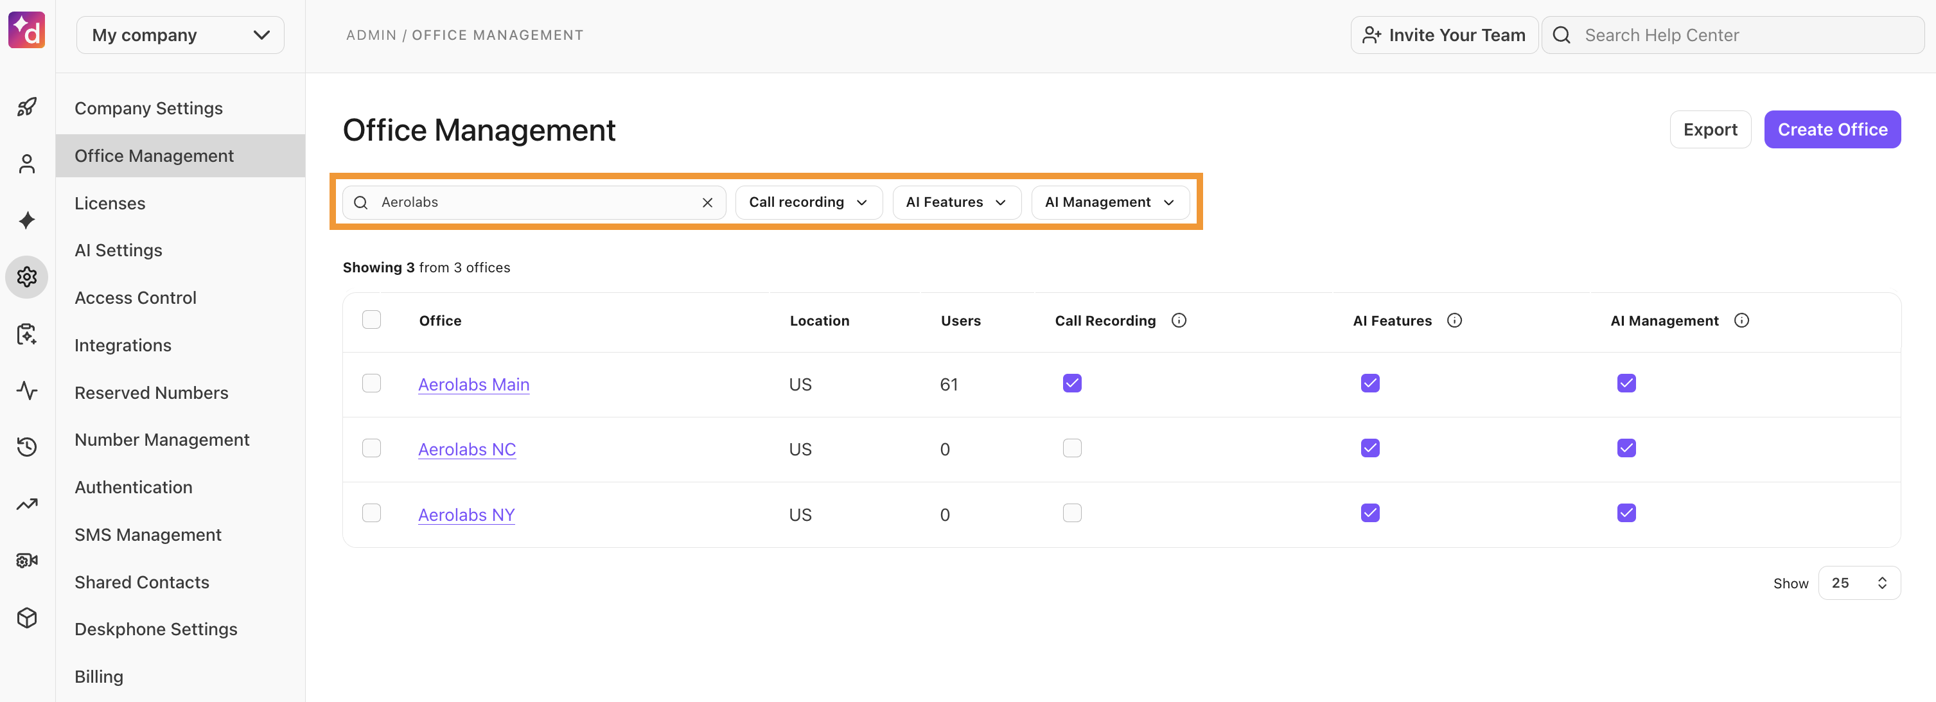Click the Help Center search magnifier icon

click(1562, 35)
